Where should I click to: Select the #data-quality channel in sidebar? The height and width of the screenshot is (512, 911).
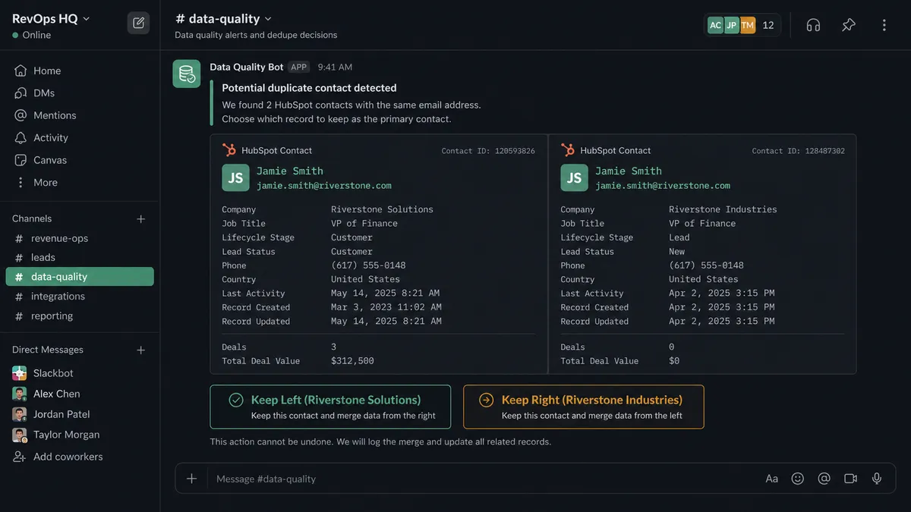pyautogui.click(x=80, y=277)
